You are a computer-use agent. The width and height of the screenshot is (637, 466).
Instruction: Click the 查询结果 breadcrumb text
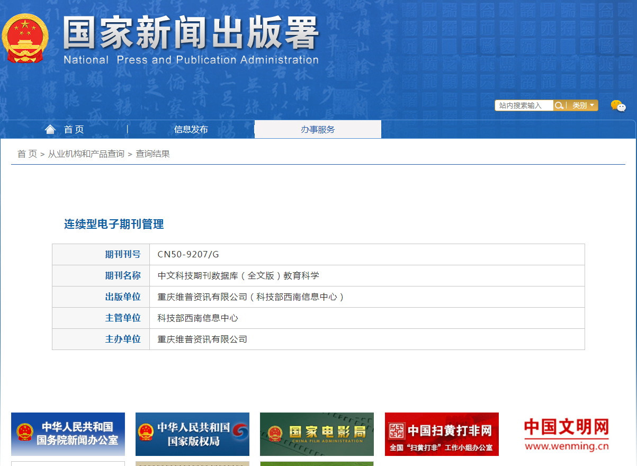152,154
